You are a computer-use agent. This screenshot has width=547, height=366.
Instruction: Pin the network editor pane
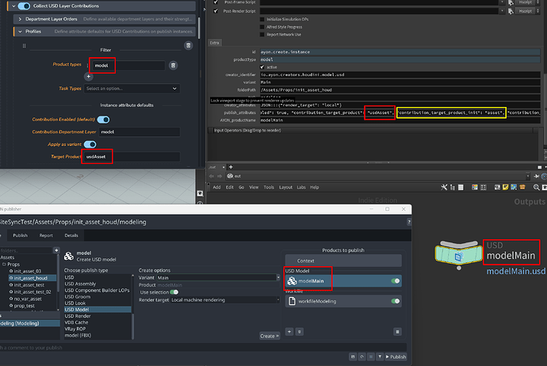tap(537, 177)
